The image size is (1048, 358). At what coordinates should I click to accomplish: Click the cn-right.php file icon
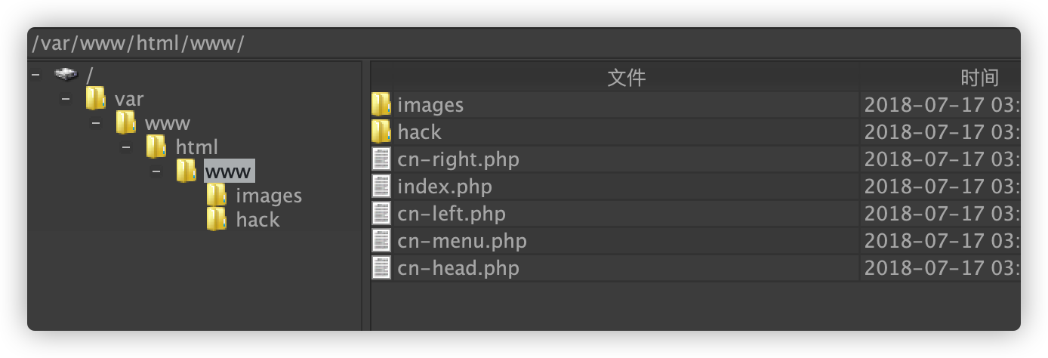click(382, 159)
